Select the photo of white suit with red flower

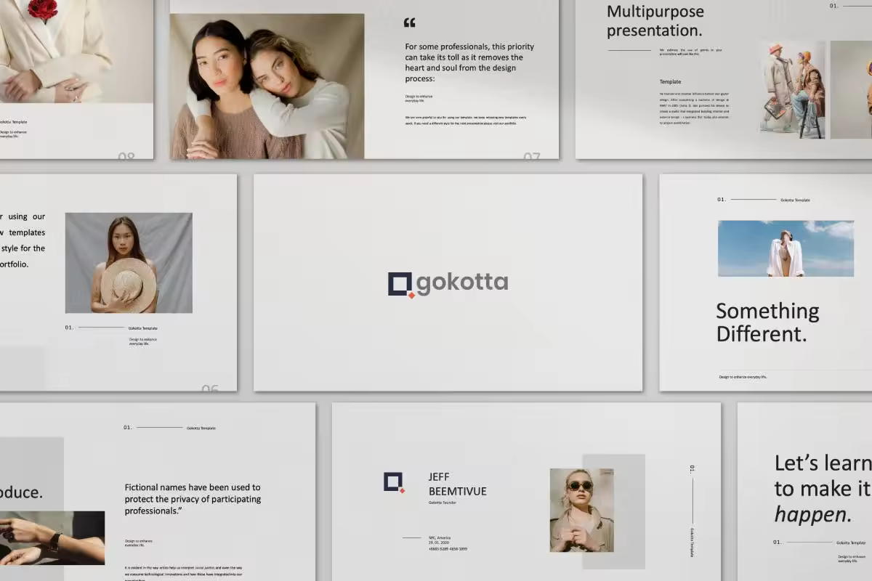pos(76,52)
